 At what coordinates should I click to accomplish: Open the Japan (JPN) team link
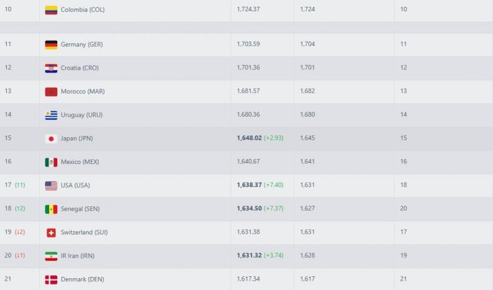[x=77, y=138]
